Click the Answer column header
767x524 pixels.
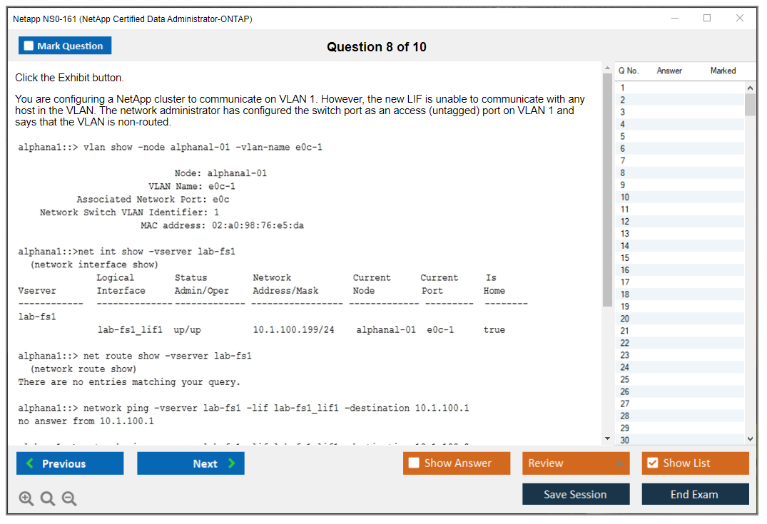coord(669,71)
